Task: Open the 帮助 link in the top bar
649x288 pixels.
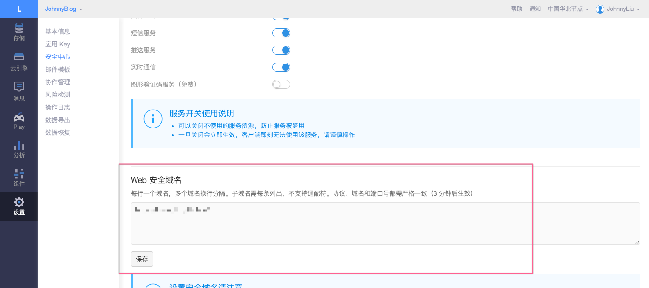Action: pyautogui.click(x=516, y=8)
